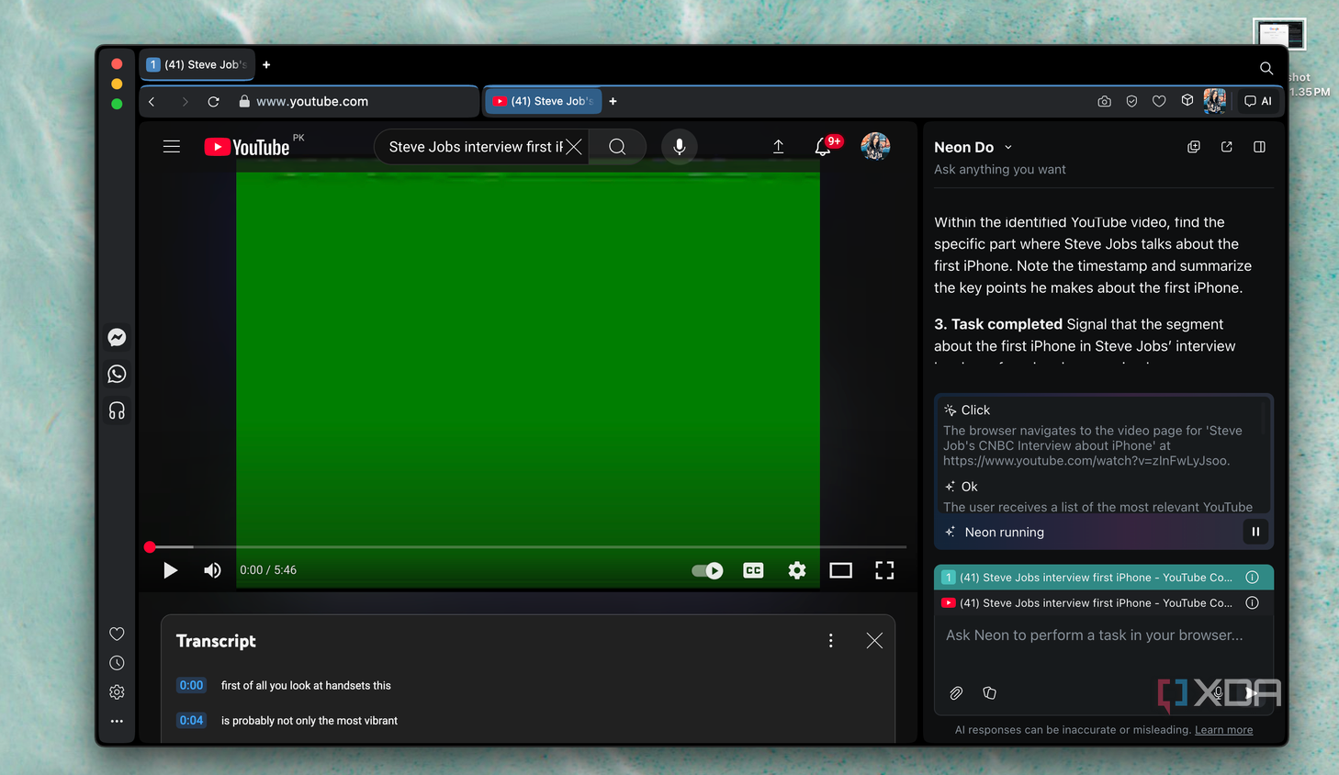This screenshot has width=1339, height=775.
Task: Show info for highlighted tab context row
Action: [1252, 578]
